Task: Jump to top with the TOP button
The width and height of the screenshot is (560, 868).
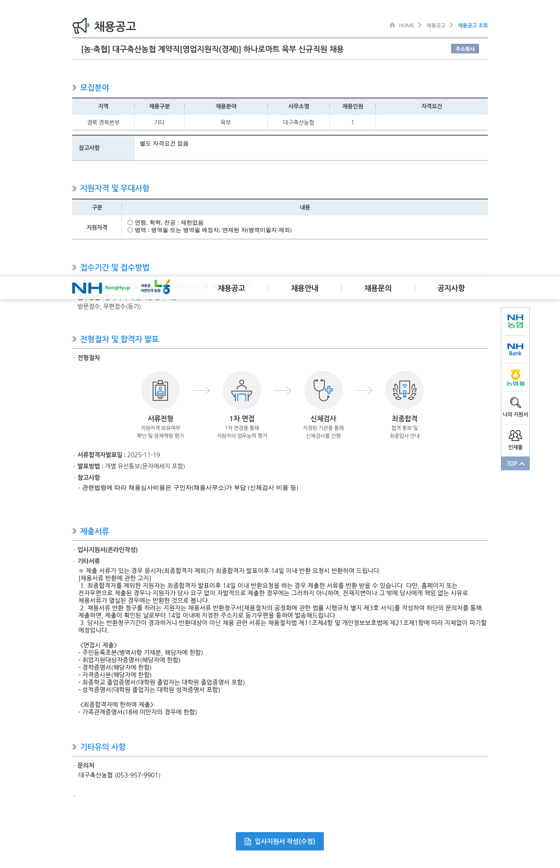Action: click(515, 464)
